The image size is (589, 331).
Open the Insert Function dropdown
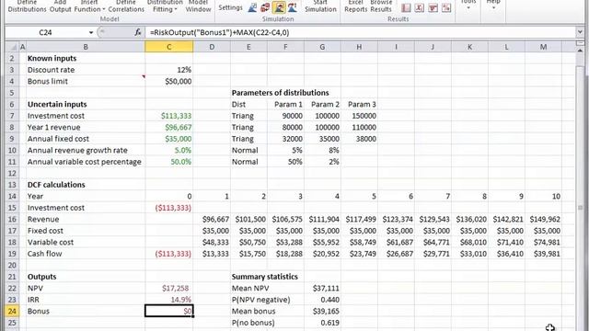click(89, 6)
